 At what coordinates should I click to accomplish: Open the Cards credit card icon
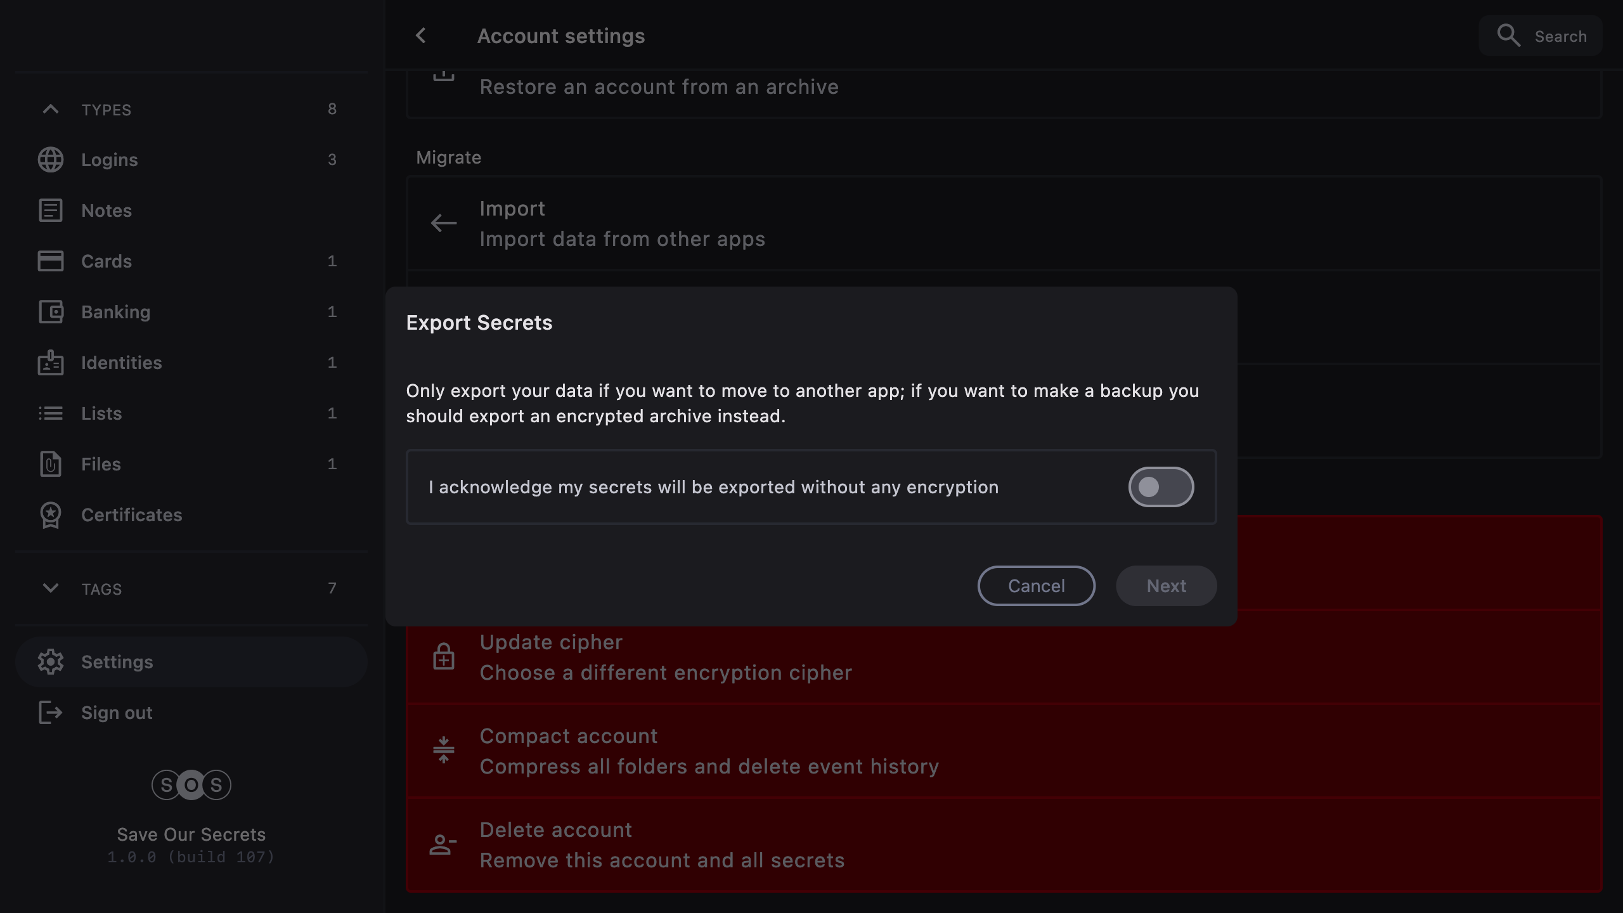coord(51,261)
